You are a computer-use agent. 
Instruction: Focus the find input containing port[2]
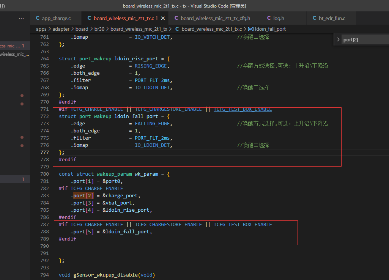[x=365, y=40]
